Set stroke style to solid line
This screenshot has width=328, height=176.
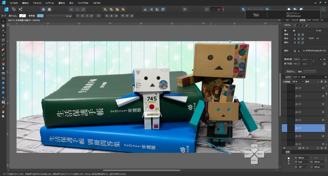pyautogui.click(x=299, y=25)
